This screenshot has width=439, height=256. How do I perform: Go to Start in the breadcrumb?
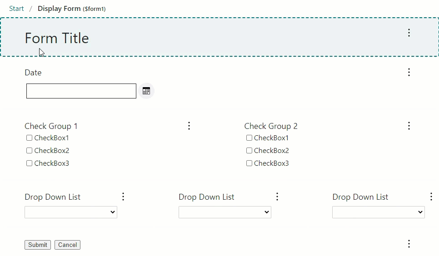pyautogui.click(x=16, y=9)
